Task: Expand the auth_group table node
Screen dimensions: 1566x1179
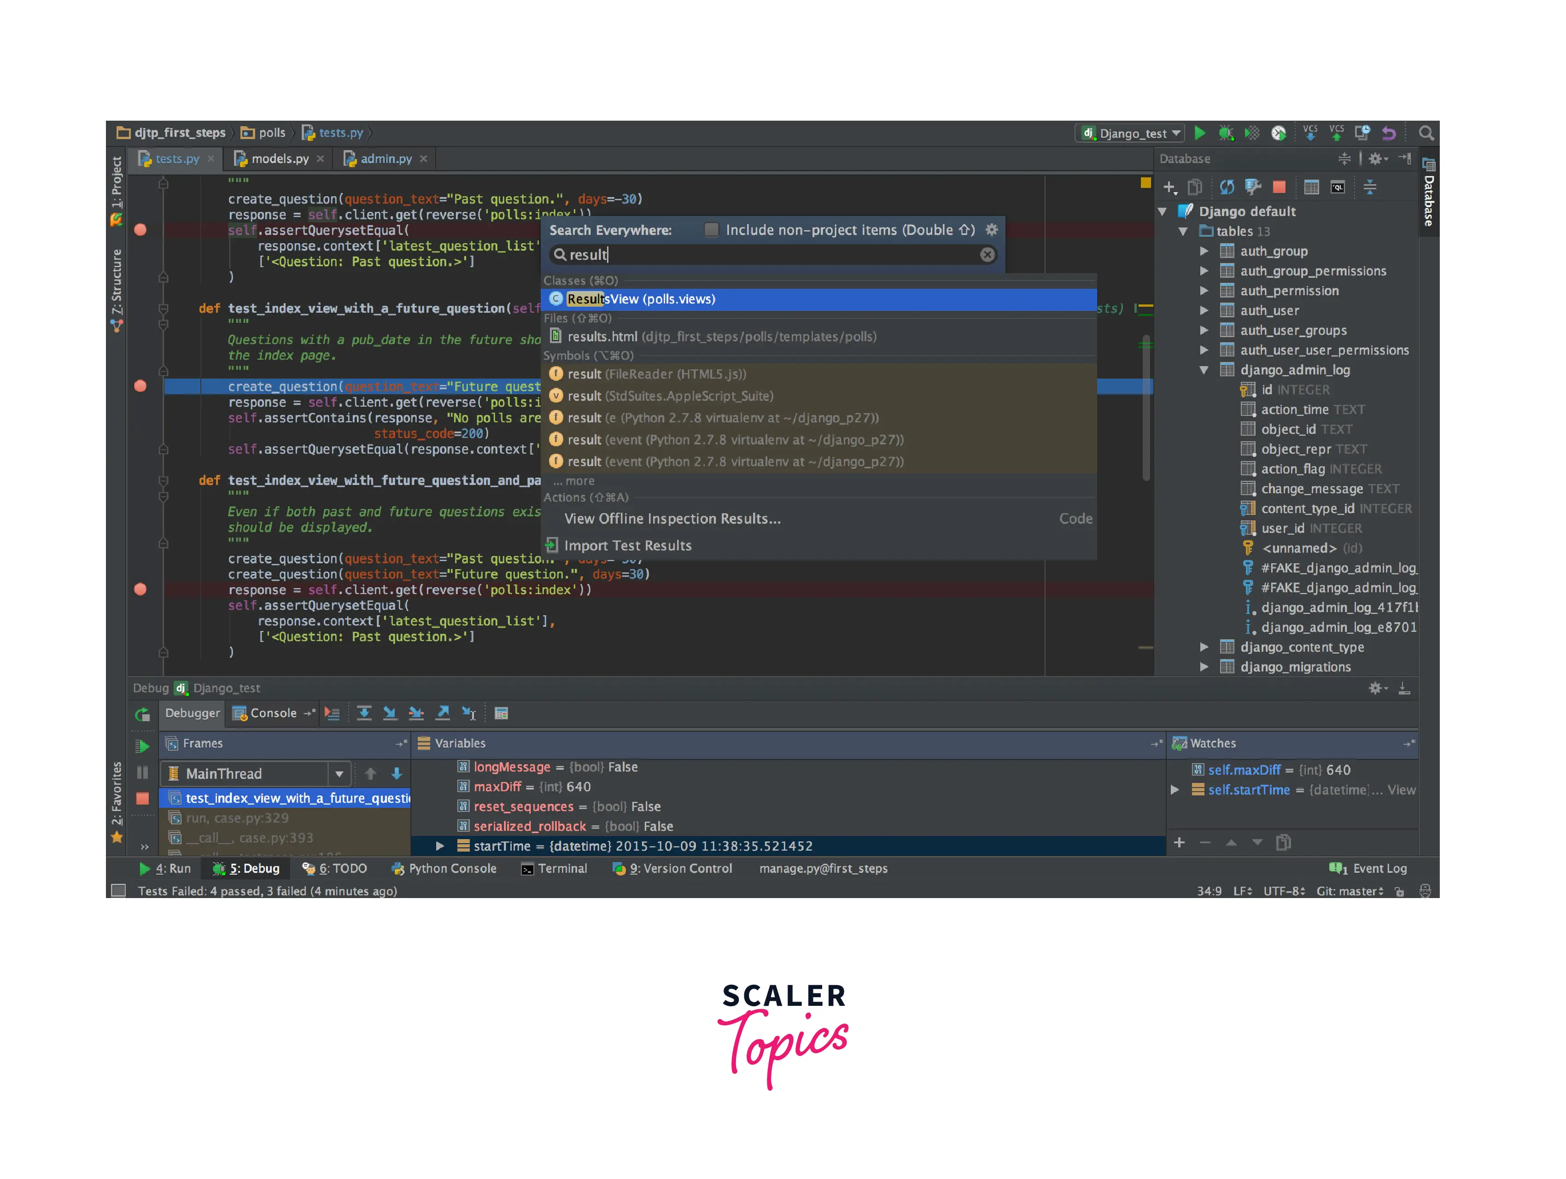Action: (x=1204, y=251)
